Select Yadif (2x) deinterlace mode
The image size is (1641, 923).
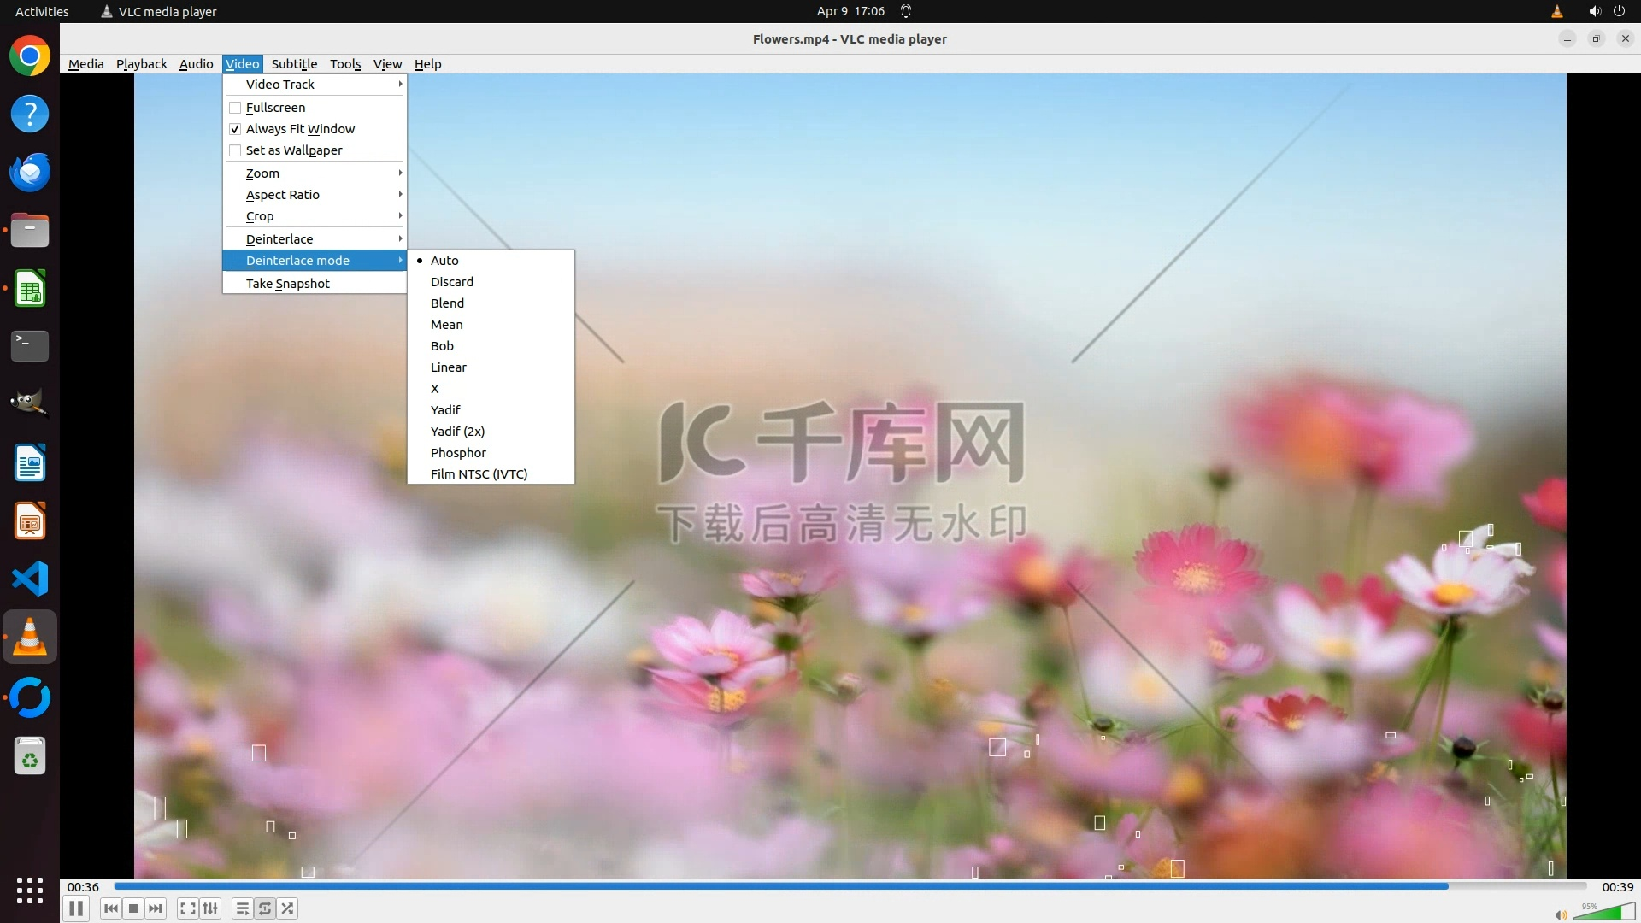[457, 432]
